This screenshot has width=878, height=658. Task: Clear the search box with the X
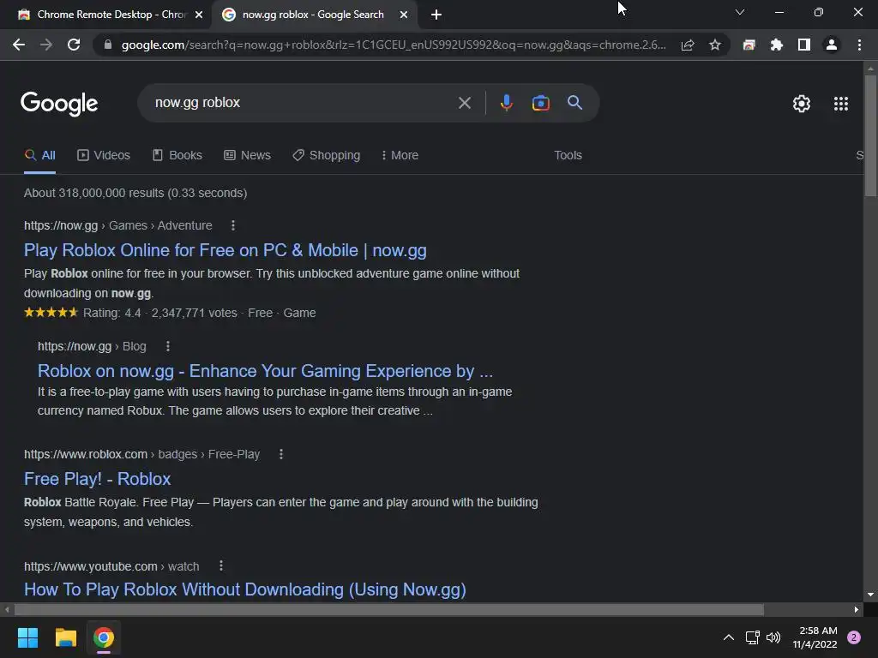[464, 103]
